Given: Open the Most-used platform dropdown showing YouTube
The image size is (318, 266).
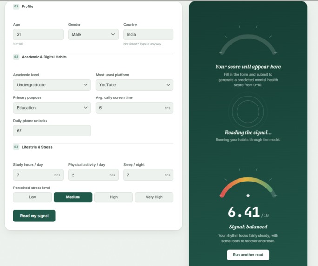Looking at the screenshot, I should click(134, 85).
